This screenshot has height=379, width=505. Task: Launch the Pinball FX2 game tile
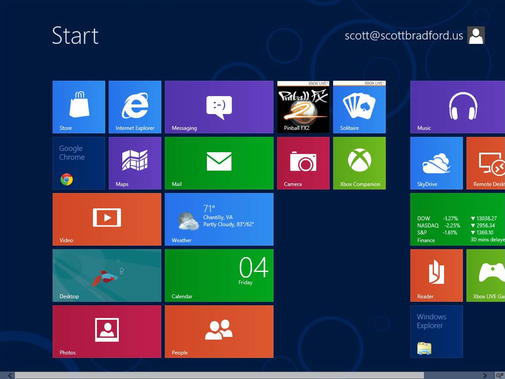pos(303,107)
